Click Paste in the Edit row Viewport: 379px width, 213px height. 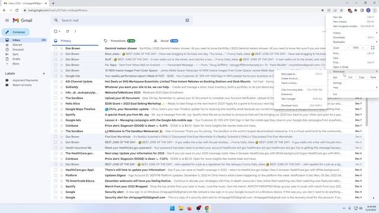(x=373, y=78)
